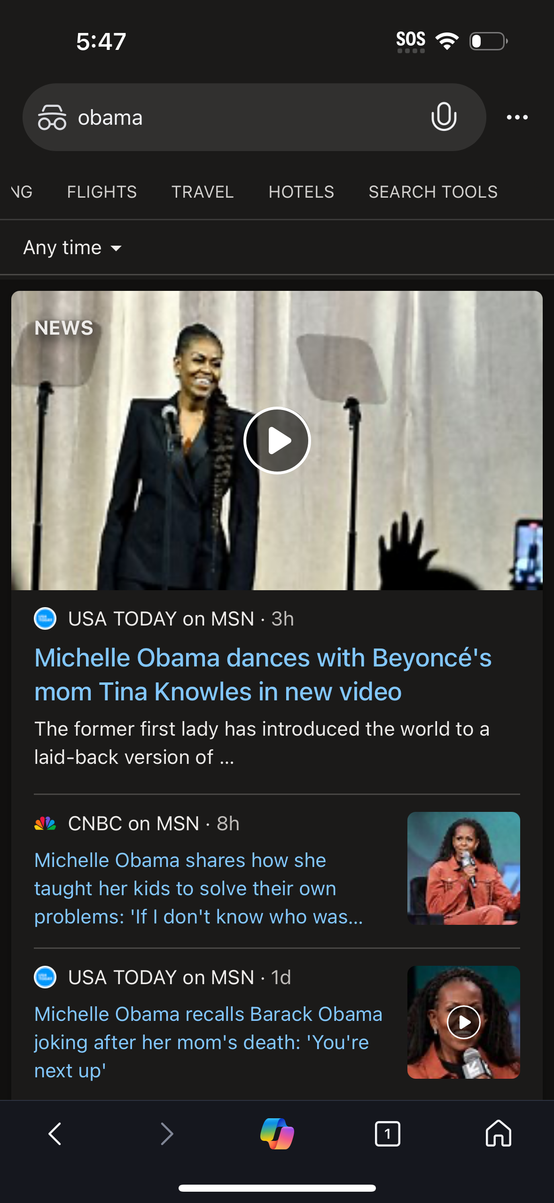
Task: Expand the time filter chevron
Action: (x=117, y=249)
